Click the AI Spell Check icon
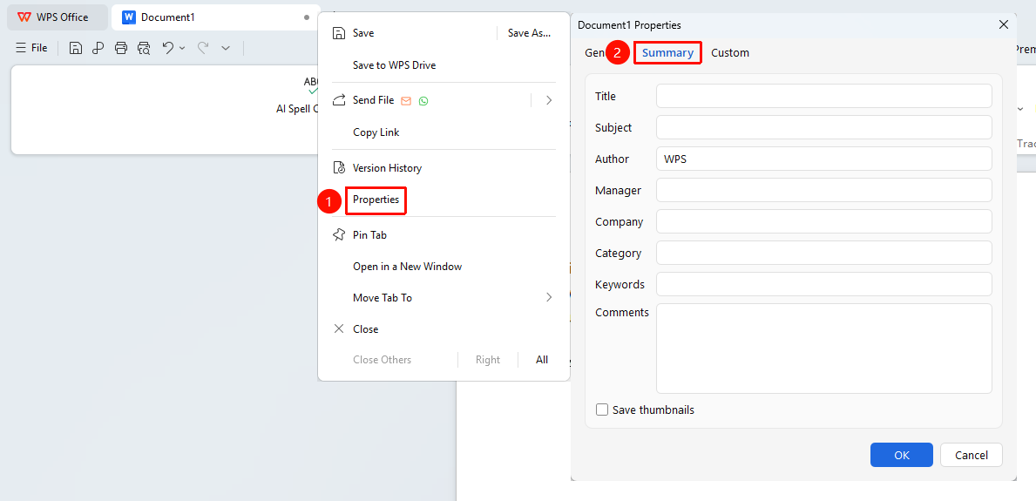The height and width of the screenshot is (501, 1036). [x=310, y=86]
